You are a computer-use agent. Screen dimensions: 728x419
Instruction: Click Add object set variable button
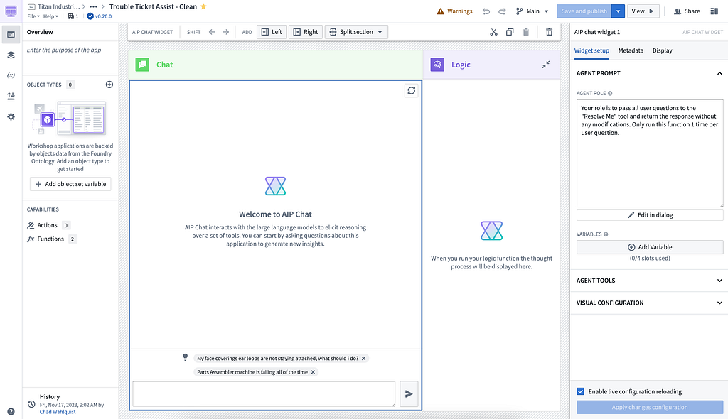(x=70, y=184)
